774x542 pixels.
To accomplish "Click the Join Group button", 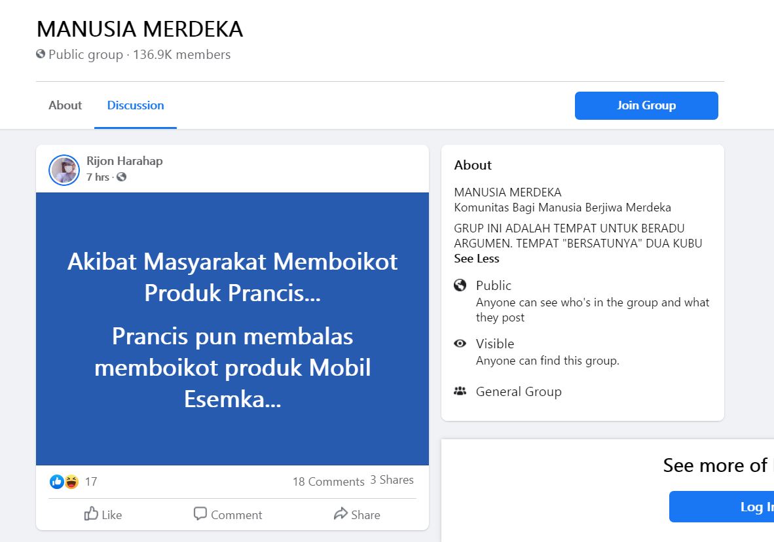I will [646, 105].
